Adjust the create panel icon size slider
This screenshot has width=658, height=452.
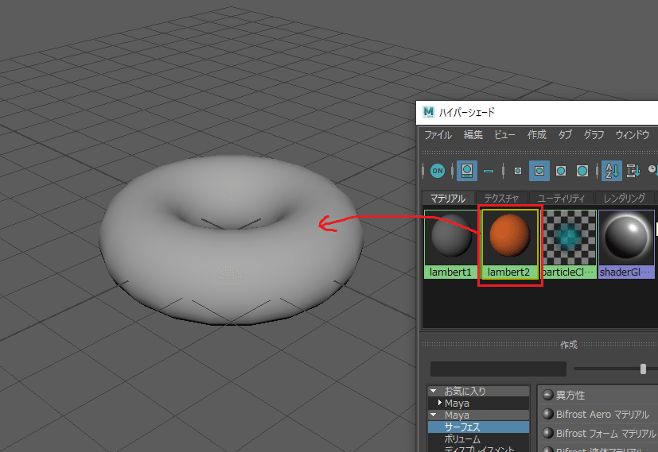(x=643, y=369)
